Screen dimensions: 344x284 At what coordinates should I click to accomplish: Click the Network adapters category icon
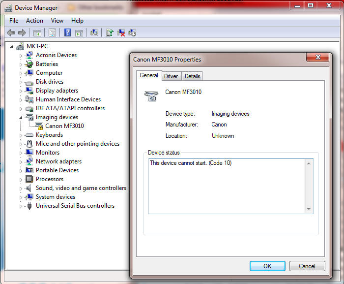[29, 161]
